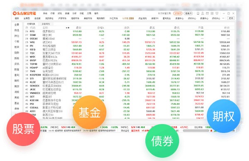The image size is (249, 161).
Task: Click the green 债券 circle badge
Action: tap(162, 141)
